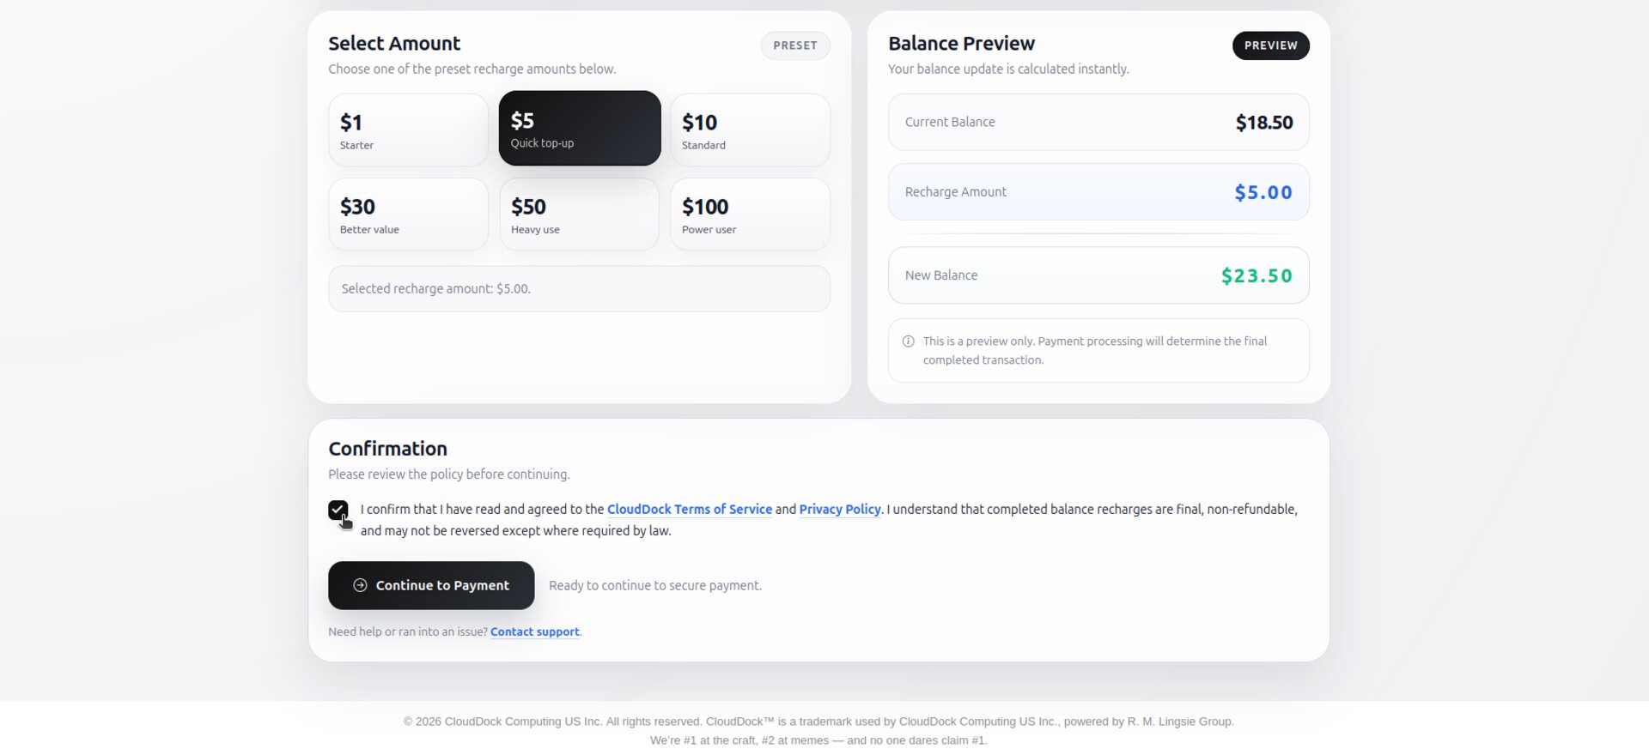Click the Current Balance row
This screenshot has width=1649, height=755.
tap(1098, 123)
